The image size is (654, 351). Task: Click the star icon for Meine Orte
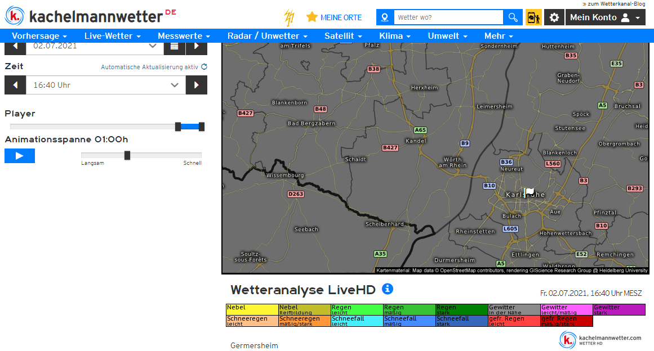pyautogui.click(x=312, y=17)
